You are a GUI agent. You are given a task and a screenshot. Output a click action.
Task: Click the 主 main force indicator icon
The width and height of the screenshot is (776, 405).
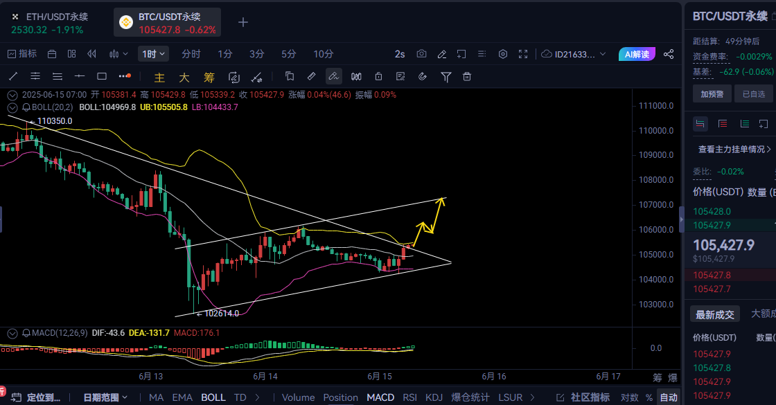tap(159, 77)
